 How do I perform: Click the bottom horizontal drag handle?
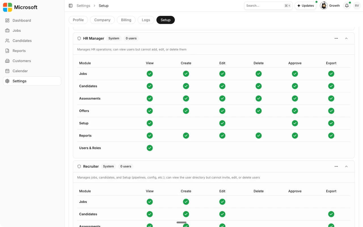click(181, 222)
